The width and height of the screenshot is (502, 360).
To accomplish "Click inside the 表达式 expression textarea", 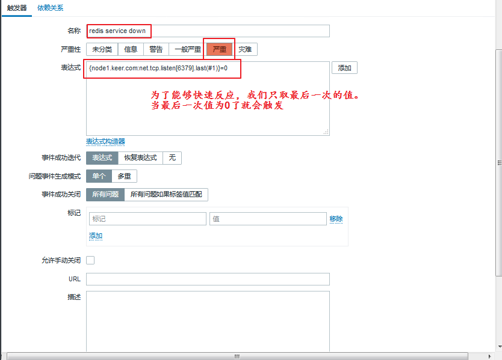I will coord(208,99).
